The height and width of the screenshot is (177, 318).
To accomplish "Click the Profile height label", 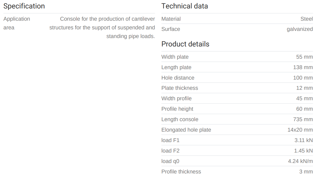I will [177, 109].
